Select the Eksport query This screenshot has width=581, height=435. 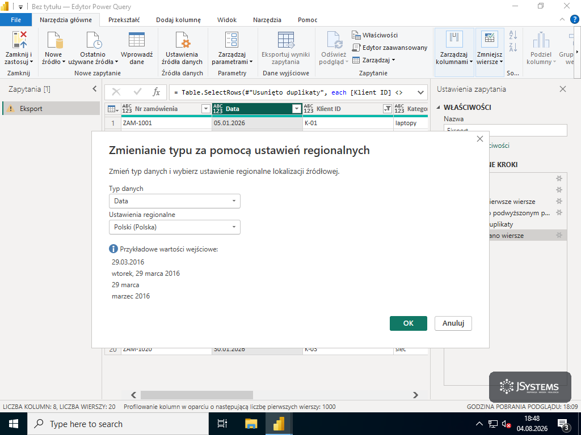pos(51,108)
